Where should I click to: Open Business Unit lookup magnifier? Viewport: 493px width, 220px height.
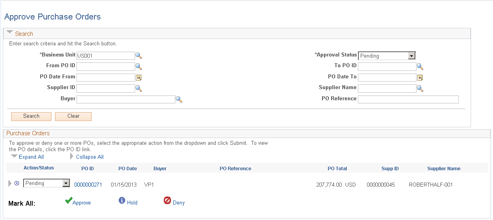139,56
